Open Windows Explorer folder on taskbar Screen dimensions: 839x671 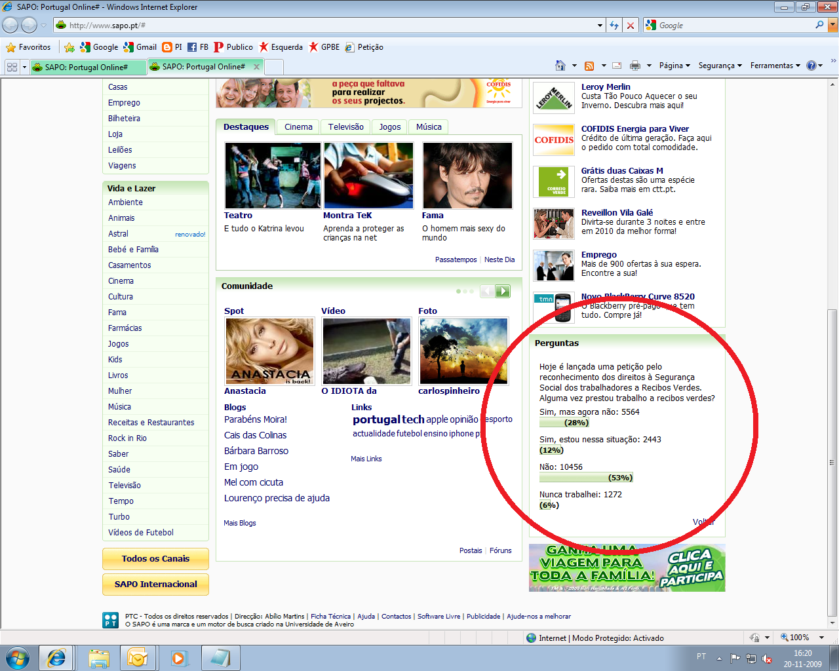[99, 658]
